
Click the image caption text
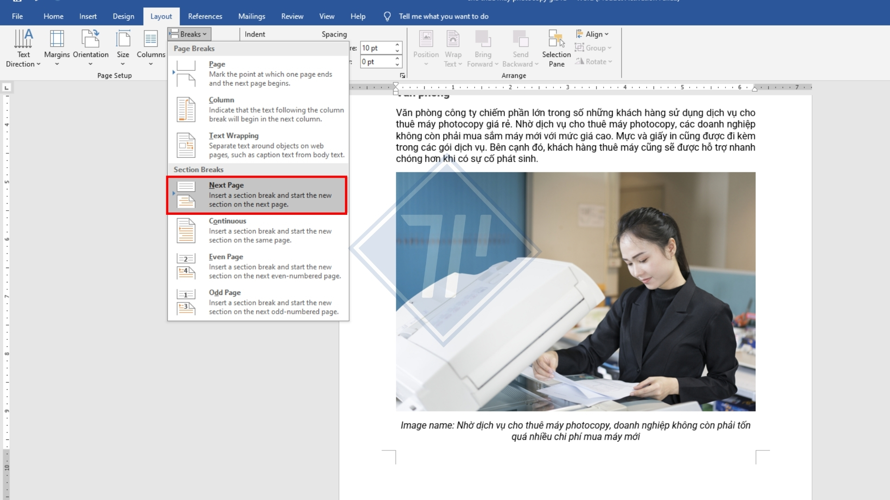(575, 431)
